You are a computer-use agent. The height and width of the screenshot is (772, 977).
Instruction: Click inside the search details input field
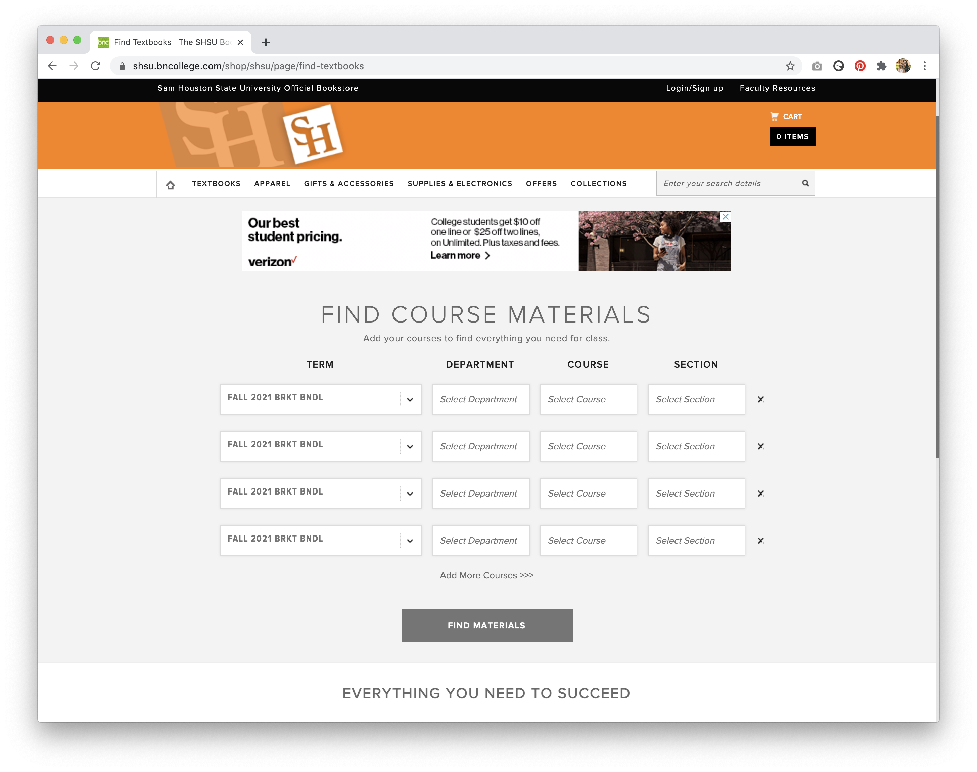point(723,183)
